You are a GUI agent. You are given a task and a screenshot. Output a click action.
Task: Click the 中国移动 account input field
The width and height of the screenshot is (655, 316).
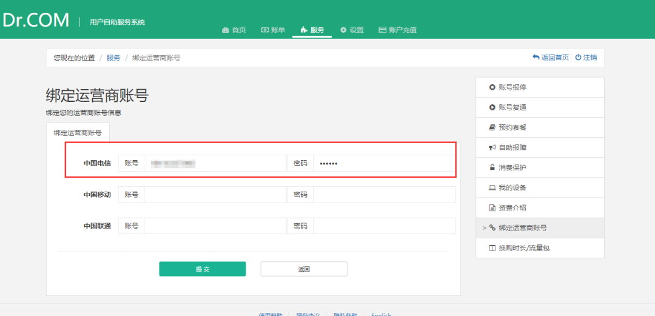(x=215, y=195)
